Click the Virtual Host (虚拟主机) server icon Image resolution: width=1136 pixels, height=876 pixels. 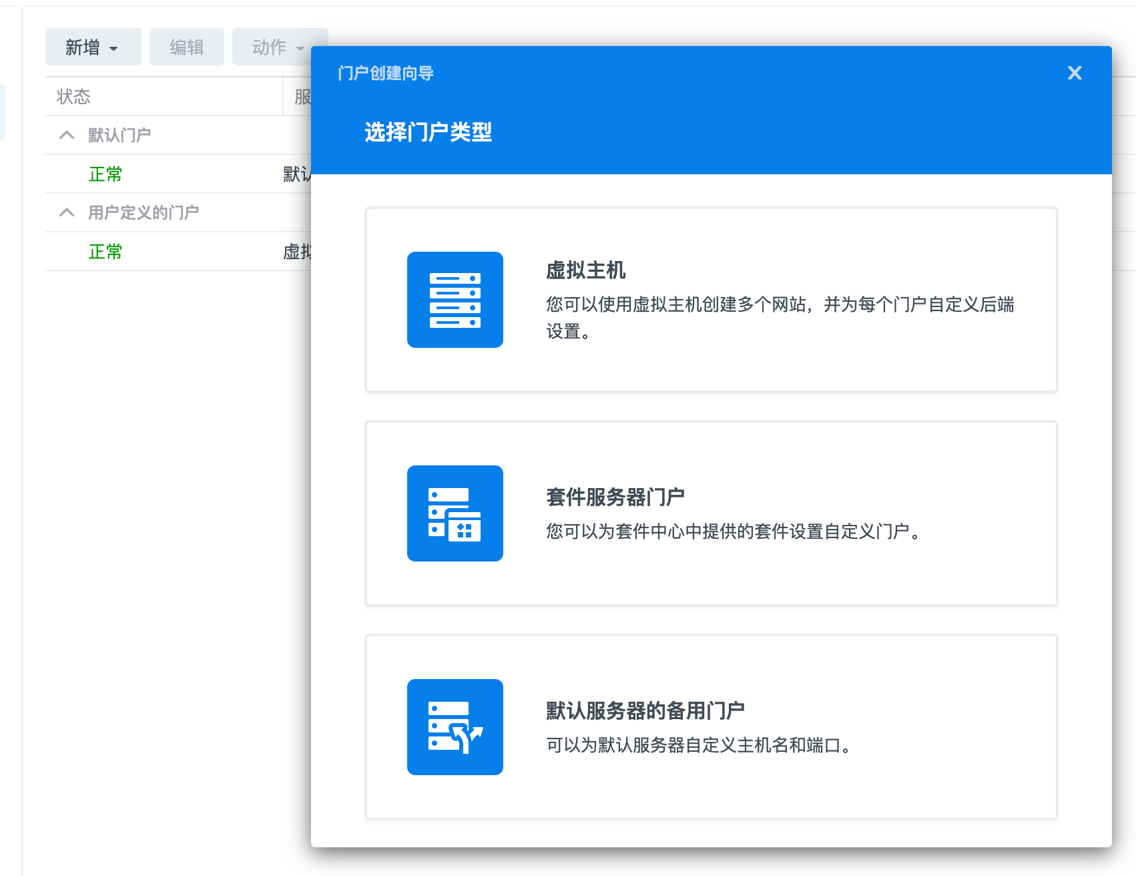point(455,300)
